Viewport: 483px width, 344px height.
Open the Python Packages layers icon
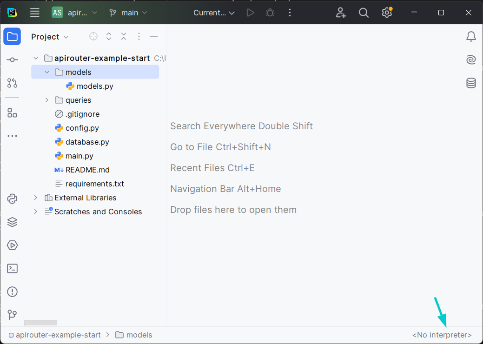point(12,222)
